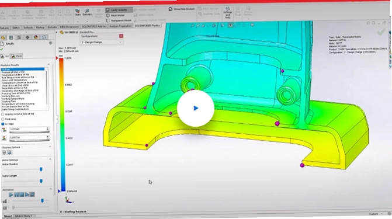The width and height of the screenshot is (392, 219).
Task: Open the DisplayManager color wheel tab icon
Action: [36, 37]
